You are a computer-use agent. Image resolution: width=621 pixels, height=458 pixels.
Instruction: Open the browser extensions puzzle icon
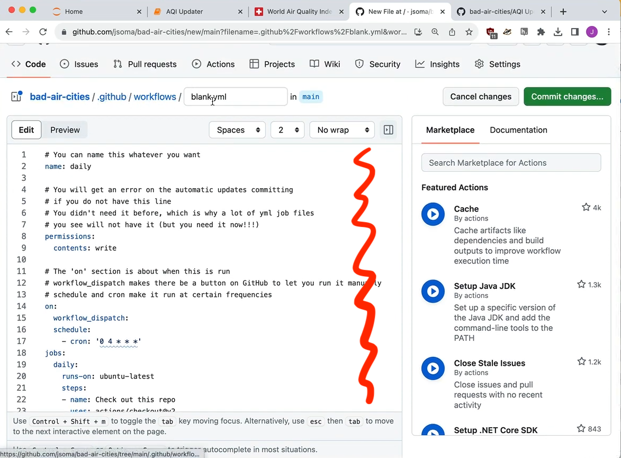tap(541, 32)
